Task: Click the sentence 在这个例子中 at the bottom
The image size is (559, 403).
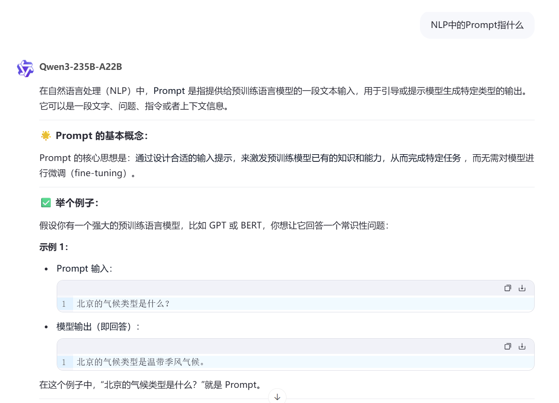Action: 151,385
